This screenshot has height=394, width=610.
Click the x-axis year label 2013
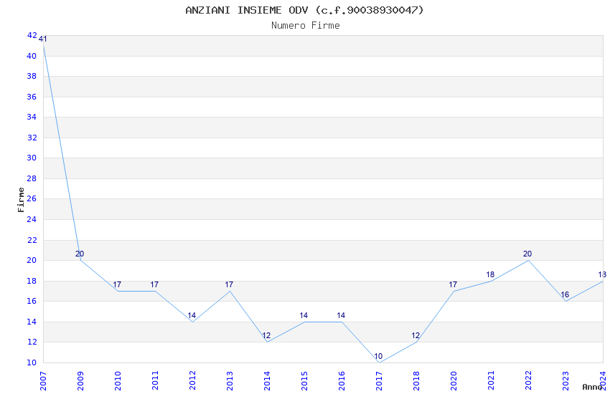[230, 380]
